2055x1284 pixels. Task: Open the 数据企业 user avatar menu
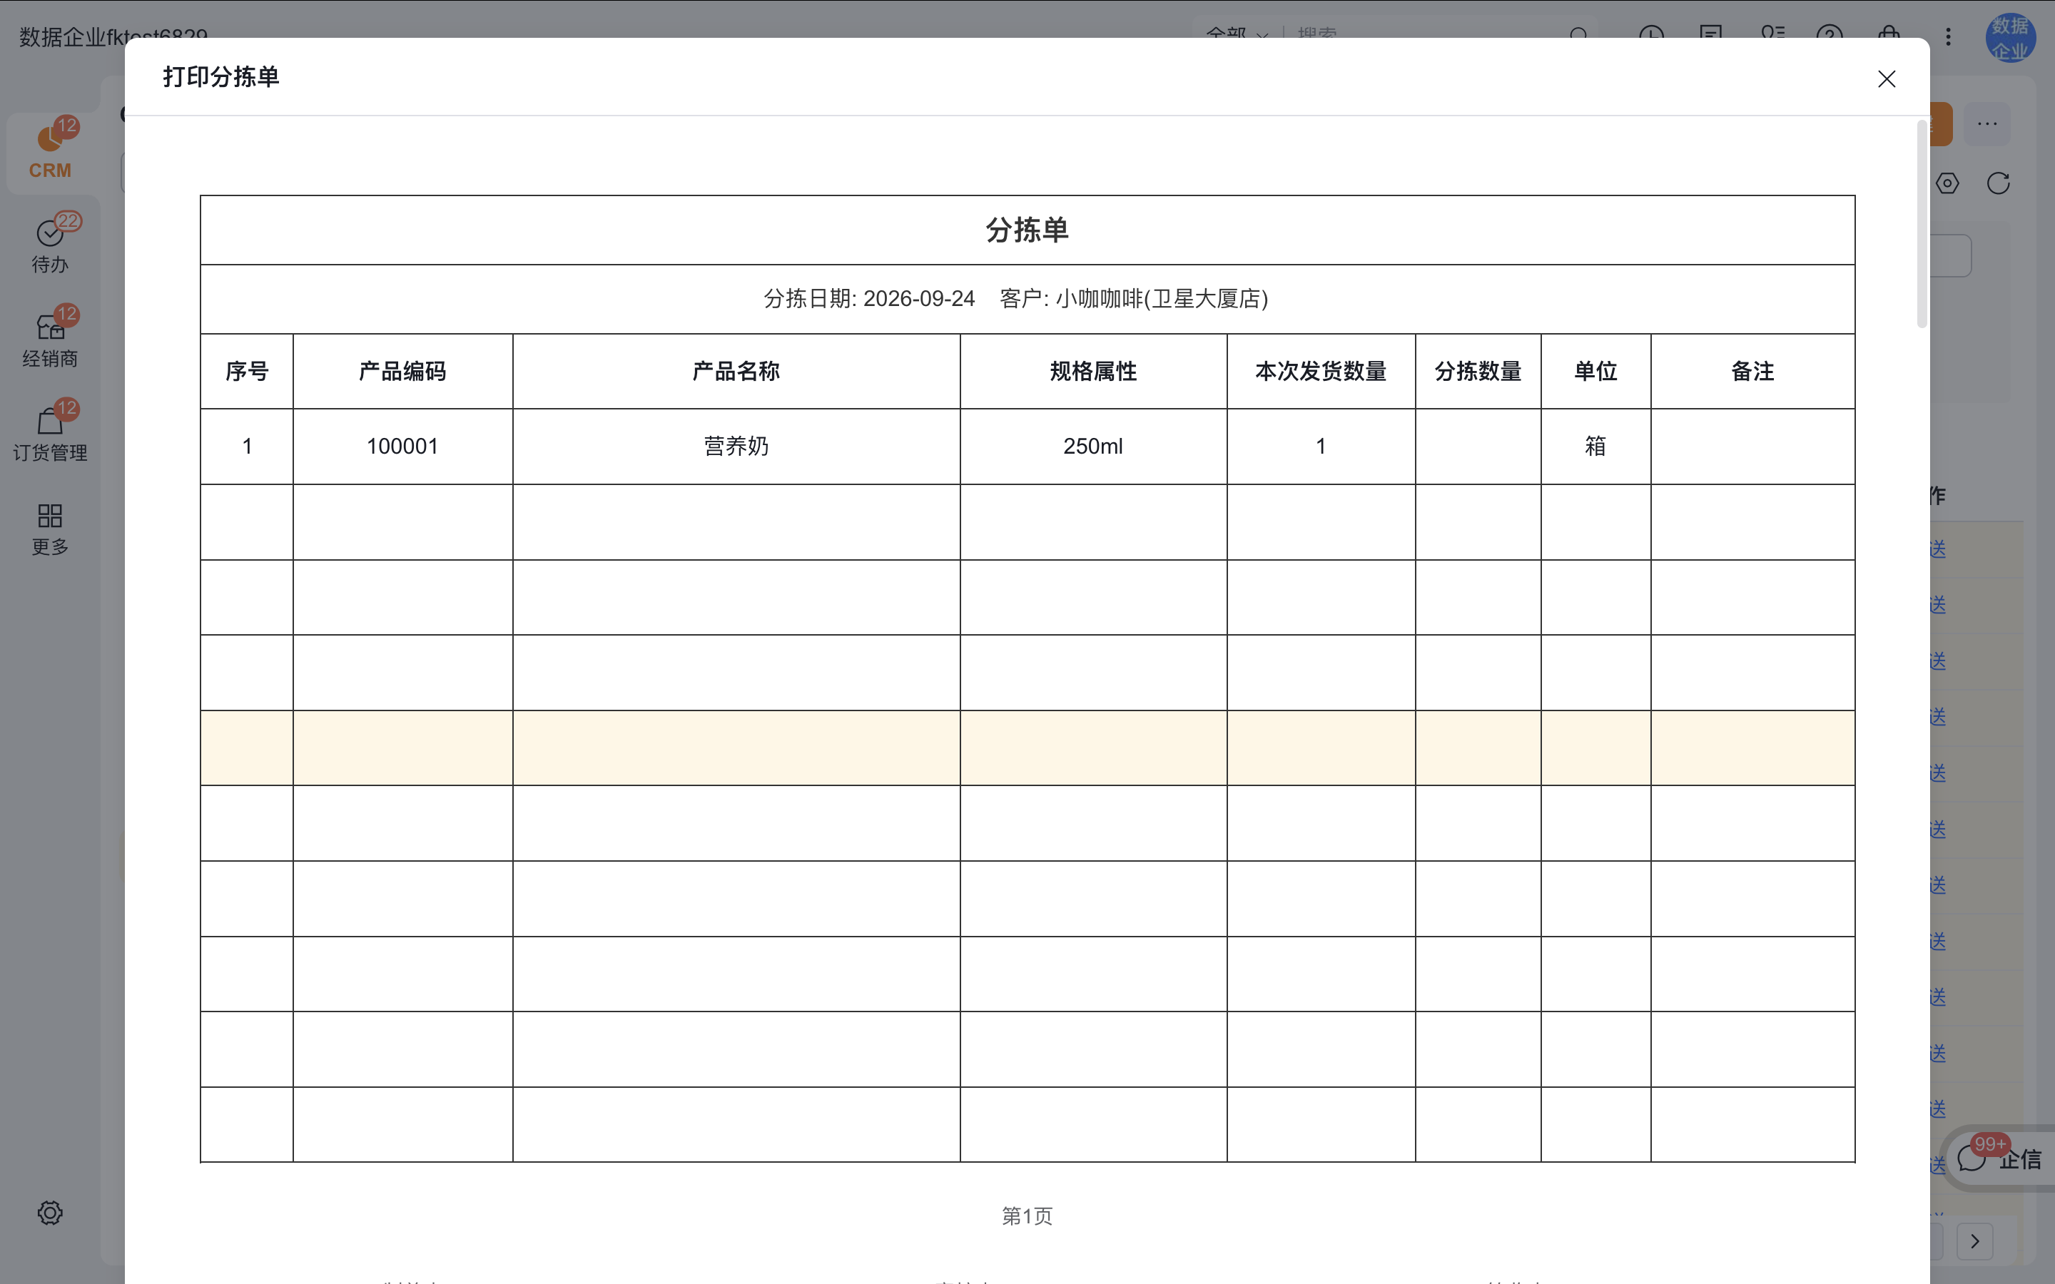click(x=2010, y=37)
